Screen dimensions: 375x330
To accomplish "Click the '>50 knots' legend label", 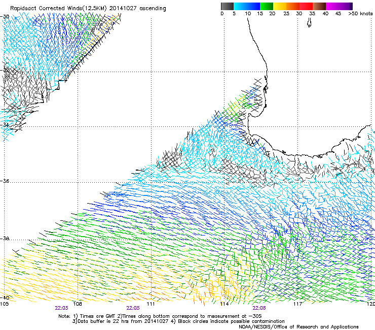I will pos(360,14).
